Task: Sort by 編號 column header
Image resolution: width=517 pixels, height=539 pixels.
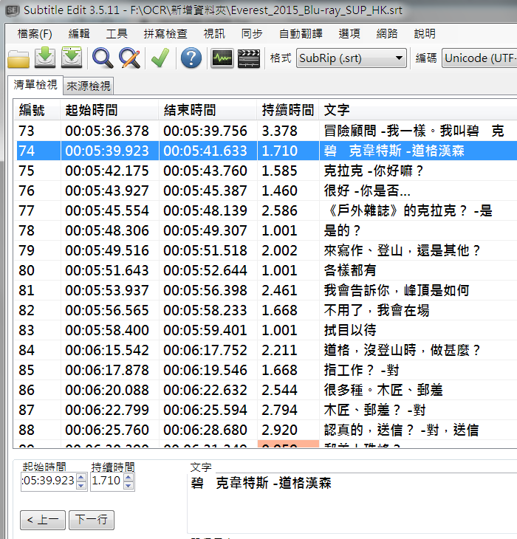Action: click(37, 110)
